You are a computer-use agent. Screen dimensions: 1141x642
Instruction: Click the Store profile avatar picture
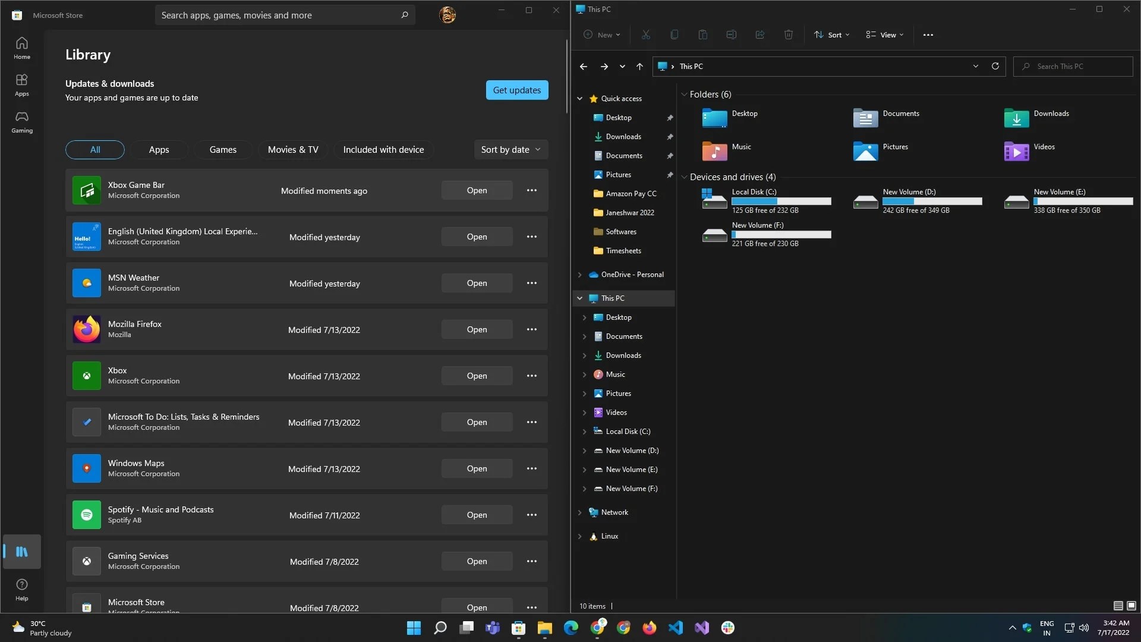point(447,15)
